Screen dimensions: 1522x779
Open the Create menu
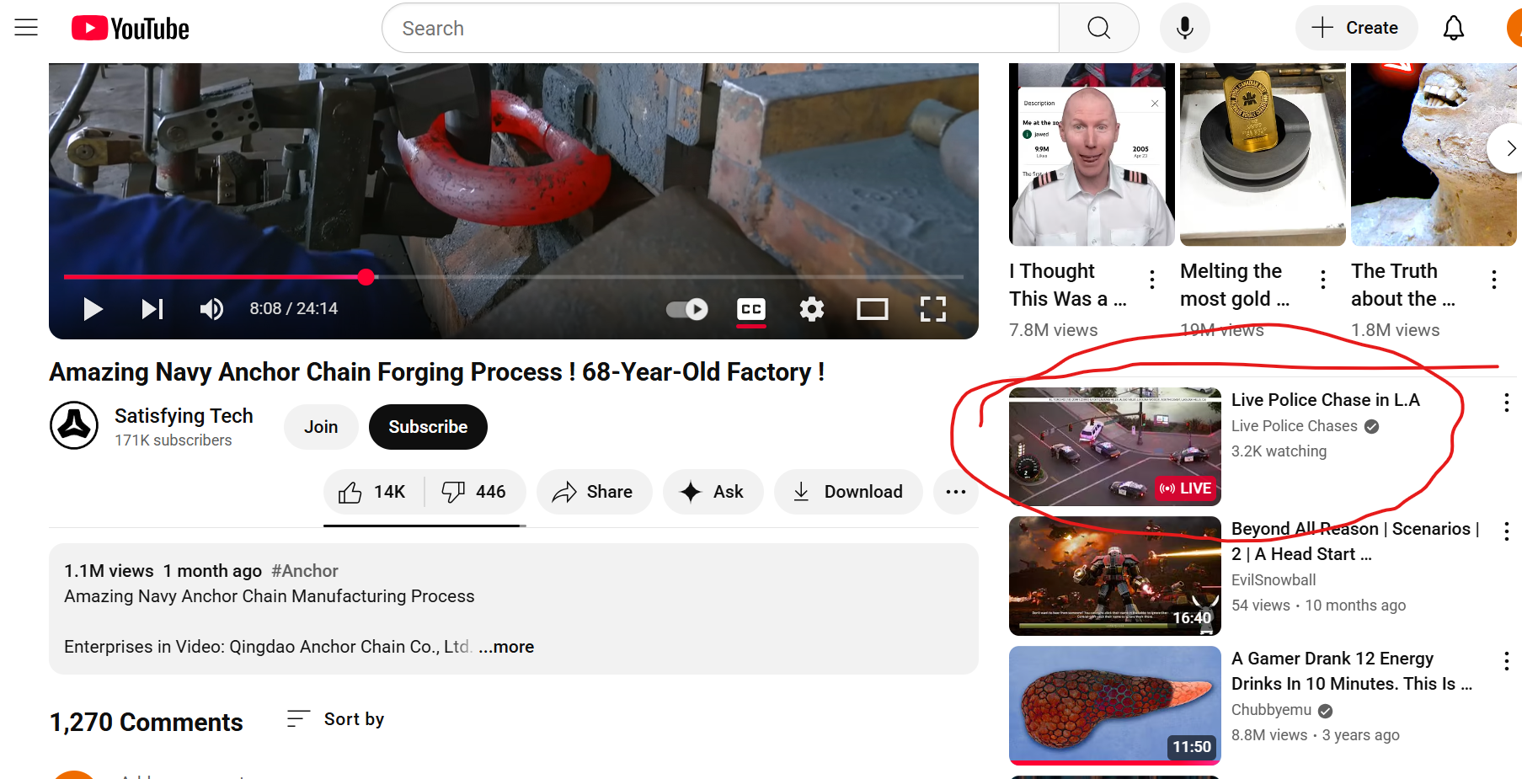tap(1356, 28)
